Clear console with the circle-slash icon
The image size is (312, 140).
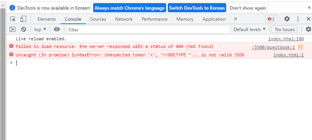point(24,30)
